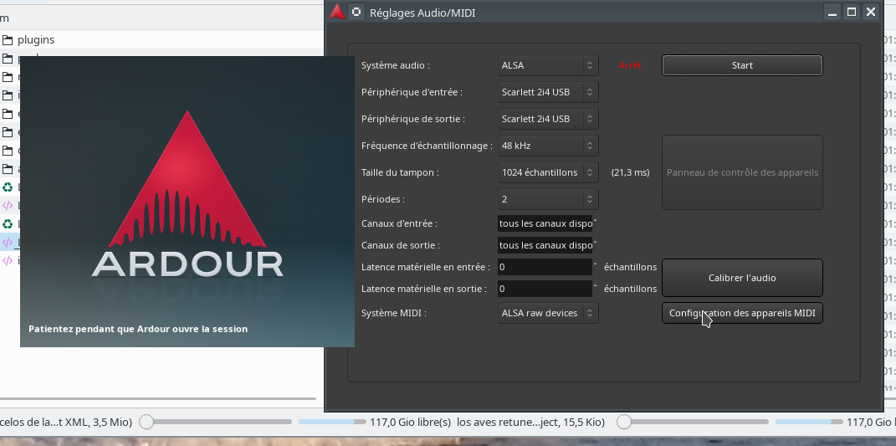Image resolution: width=896 pixels, height=446 pixels.
Task: Adjust the left zoom slider in file manager
Action: pyautogui.click(x=147, y=422)
